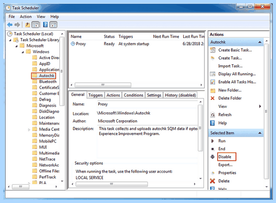Open the History (disabled) tab
The image size is (276, 203).
click(x=180, y=95)
